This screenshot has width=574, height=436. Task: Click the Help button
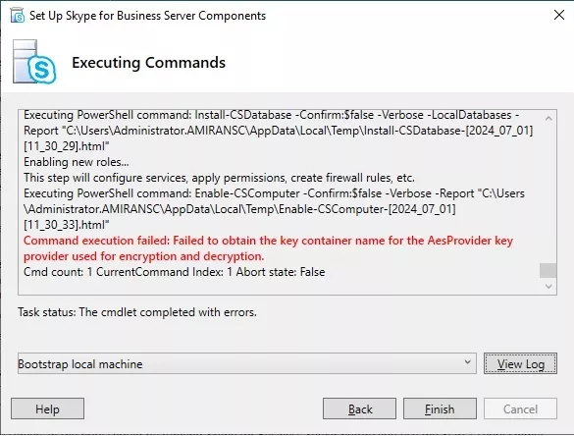(x=47, y=409)
